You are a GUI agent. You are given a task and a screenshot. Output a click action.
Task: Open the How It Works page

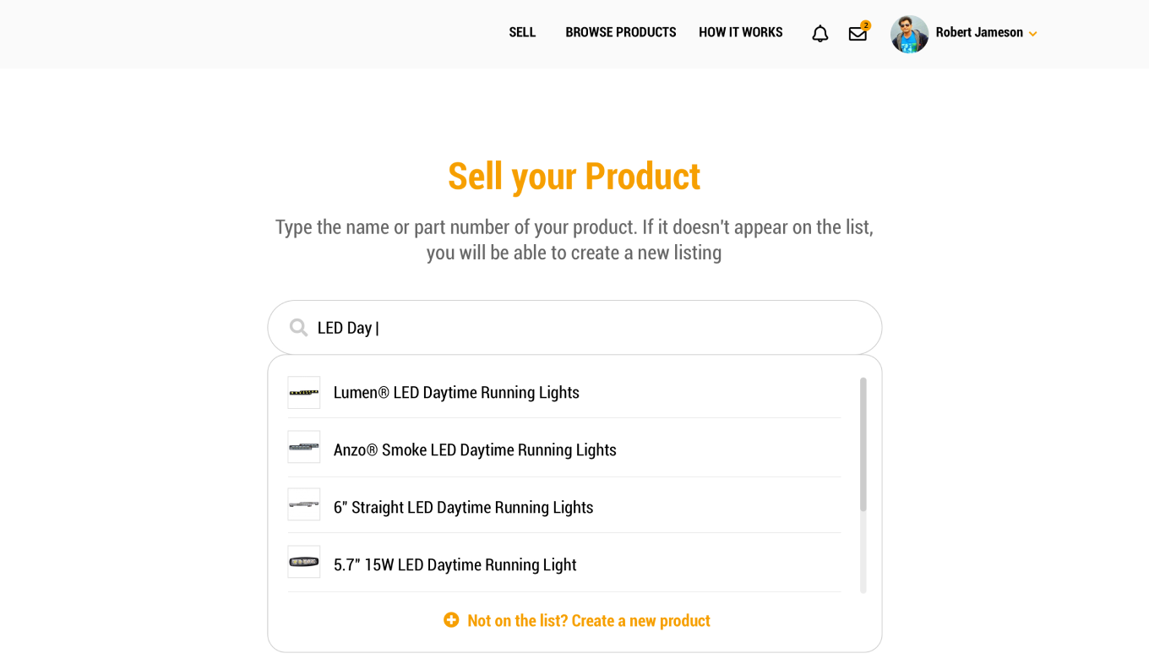(x=741, y=32)
